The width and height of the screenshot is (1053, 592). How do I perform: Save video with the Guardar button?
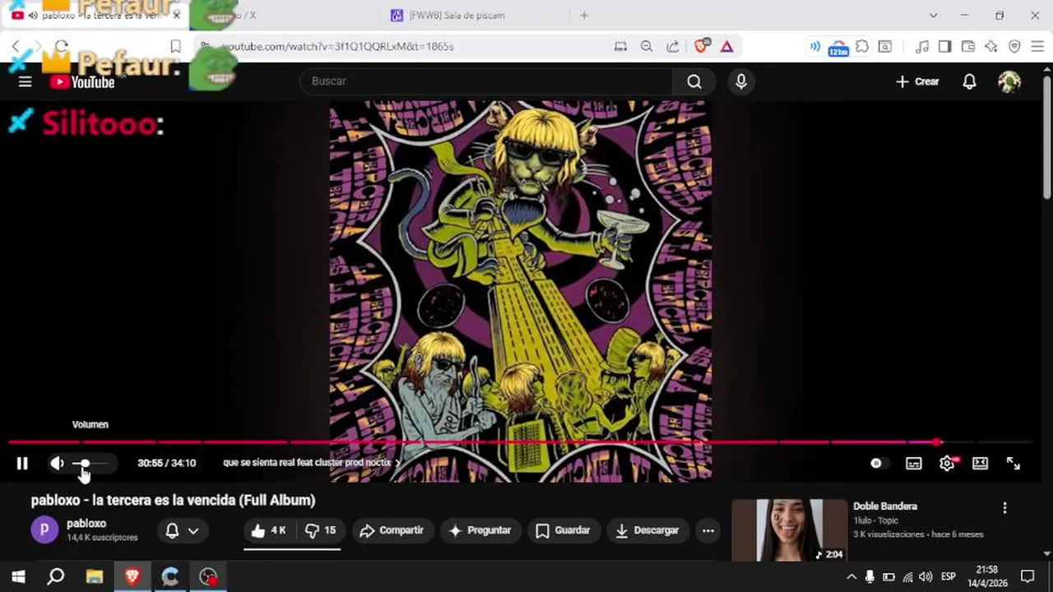point(563,530)
